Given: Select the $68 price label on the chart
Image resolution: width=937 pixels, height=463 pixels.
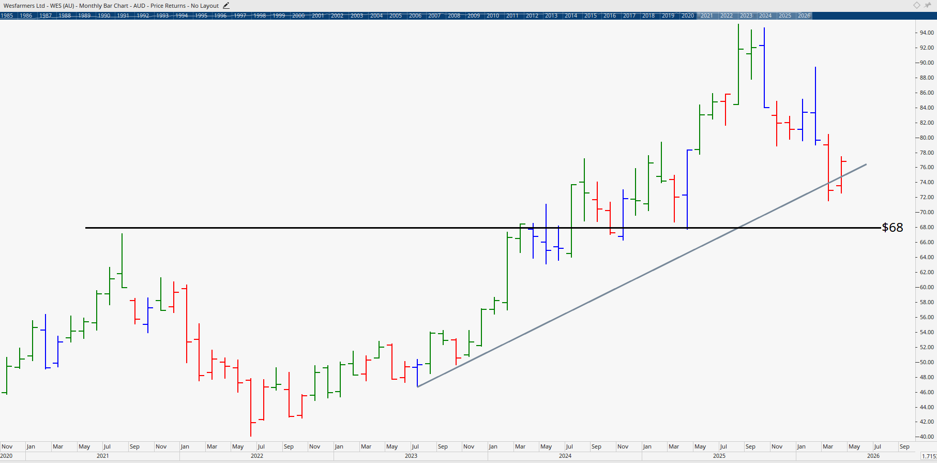Looking at the screenshot, I should point(893,227).
